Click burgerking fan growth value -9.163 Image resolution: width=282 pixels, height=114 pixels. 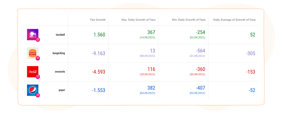coord(99,53)
